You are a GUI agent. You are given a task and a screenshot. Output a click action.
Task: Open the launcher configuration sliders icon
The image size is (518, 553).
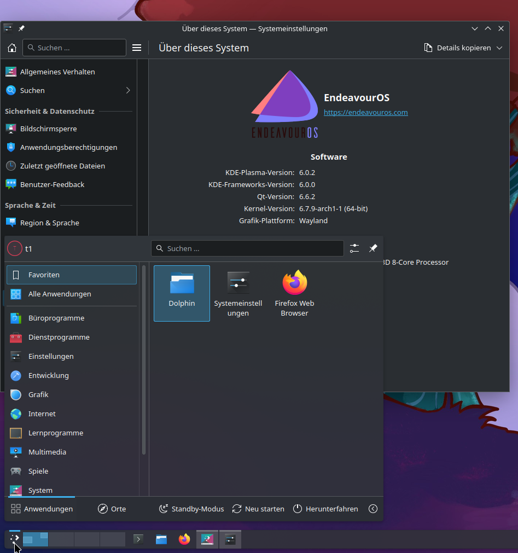coord(354,248)
